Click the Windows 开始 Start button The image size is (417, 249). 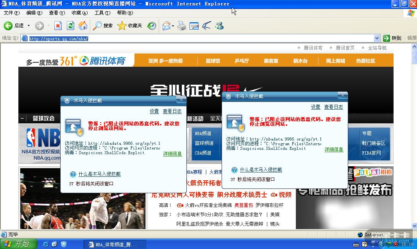pos(18,244)
